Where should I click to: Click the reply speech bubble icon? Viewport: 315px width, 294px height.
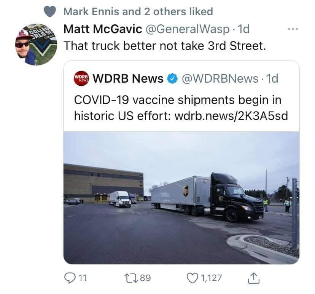(x=70, y=278)
